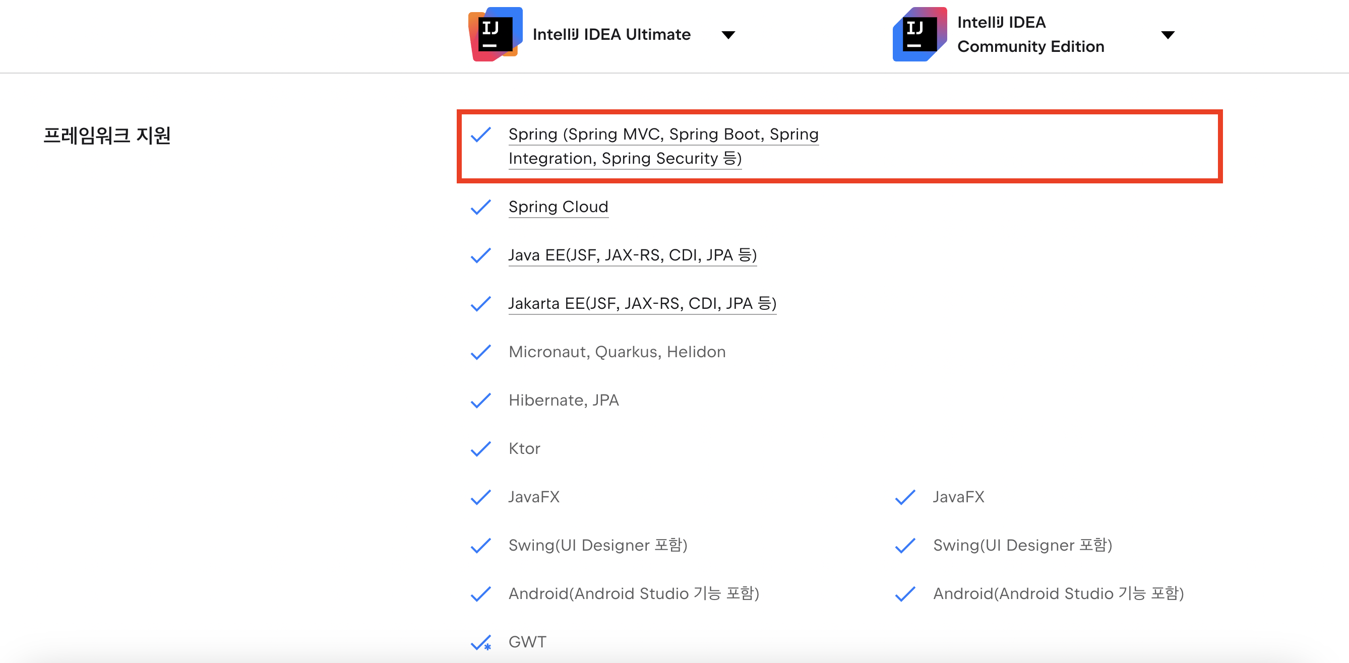Open the Jakarta EE(JSF, JAX-RS) link
1349x663 pixels.
pos(642,303)
